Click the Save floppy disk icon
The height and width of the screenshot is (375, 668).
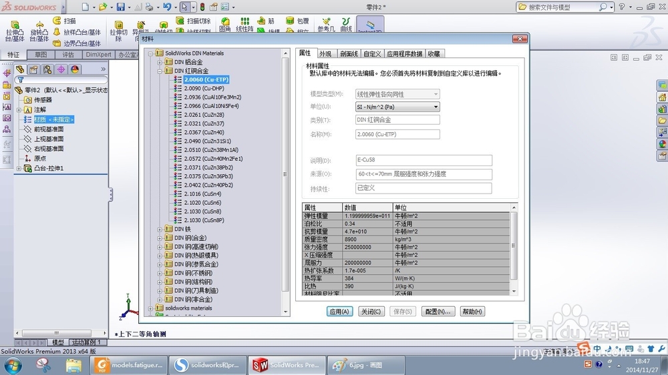point(121,7)
